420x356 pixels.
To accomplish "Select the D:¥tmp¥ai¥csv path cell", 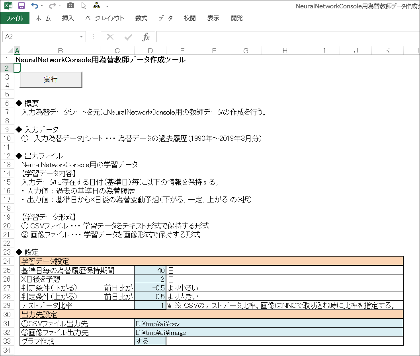I will point(269,323).
